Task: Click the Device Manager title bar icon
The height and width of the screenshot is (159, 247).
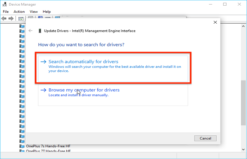Action: pyautogui.click(x=4, y=5)
